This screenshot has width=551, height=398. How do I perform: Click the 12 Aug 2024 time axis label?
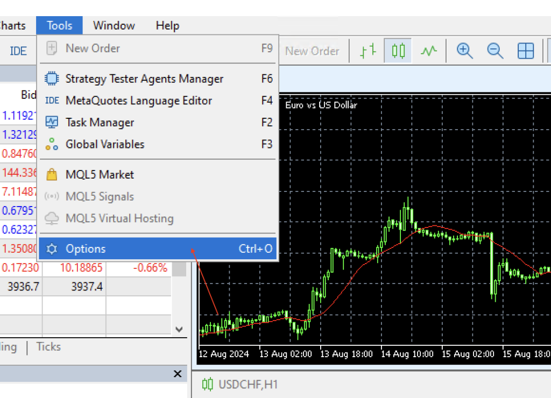[224, 354]
